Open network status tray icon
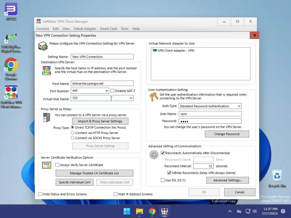 248,211
